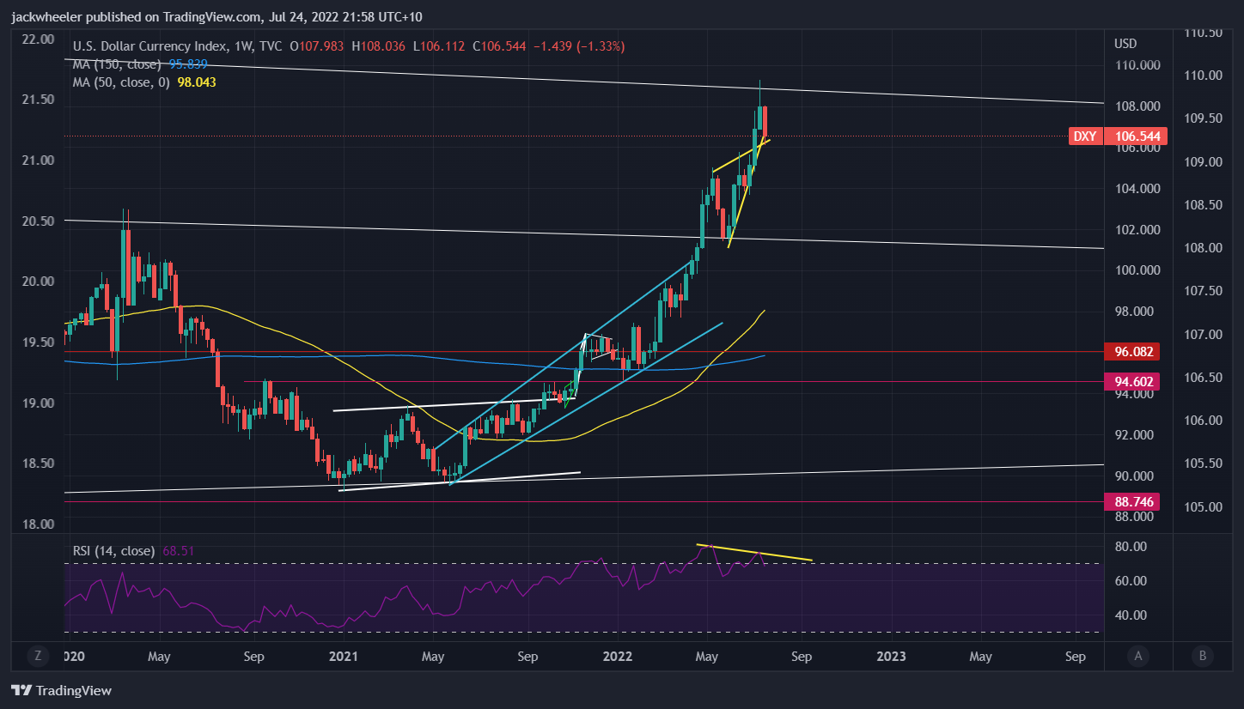Toggle the A auto-scale button
This screenshot has width=1244, height=709.
pyautogui.click(x=1138, y=657)
